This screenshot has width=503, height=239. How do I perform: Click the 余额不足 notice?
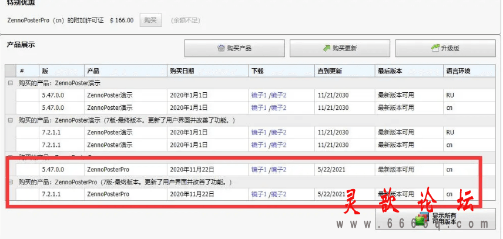pyautogui.click(x=186, y=21)
